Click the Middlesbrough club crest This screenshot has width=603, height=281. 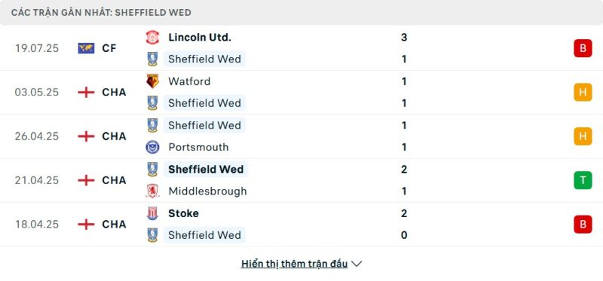point(153,191)
